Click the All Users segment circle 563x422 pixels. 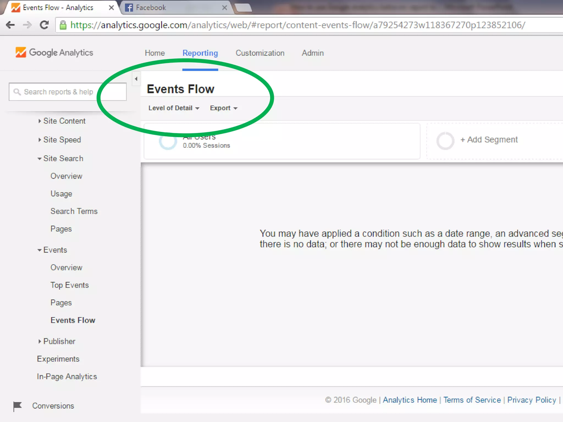(x=168, y=141)
